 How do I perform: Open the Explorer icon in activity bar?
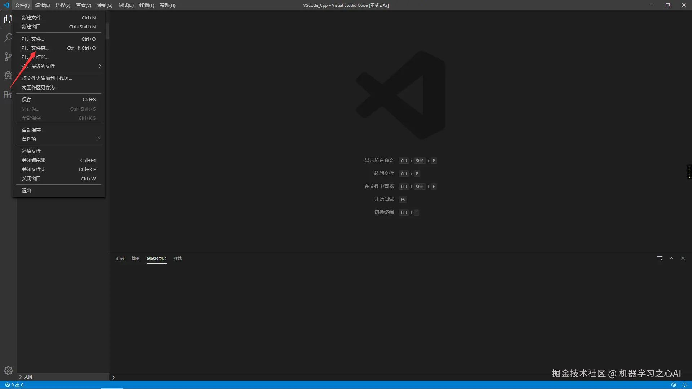click(8, 19)
